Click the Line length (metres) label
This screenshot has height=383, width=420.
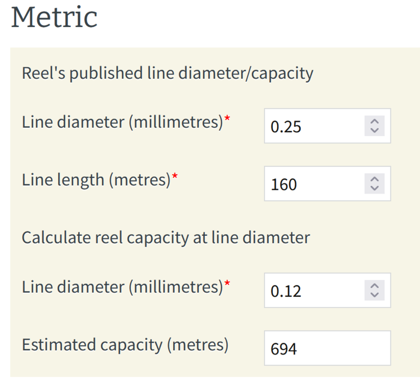(x=96, y=180)
